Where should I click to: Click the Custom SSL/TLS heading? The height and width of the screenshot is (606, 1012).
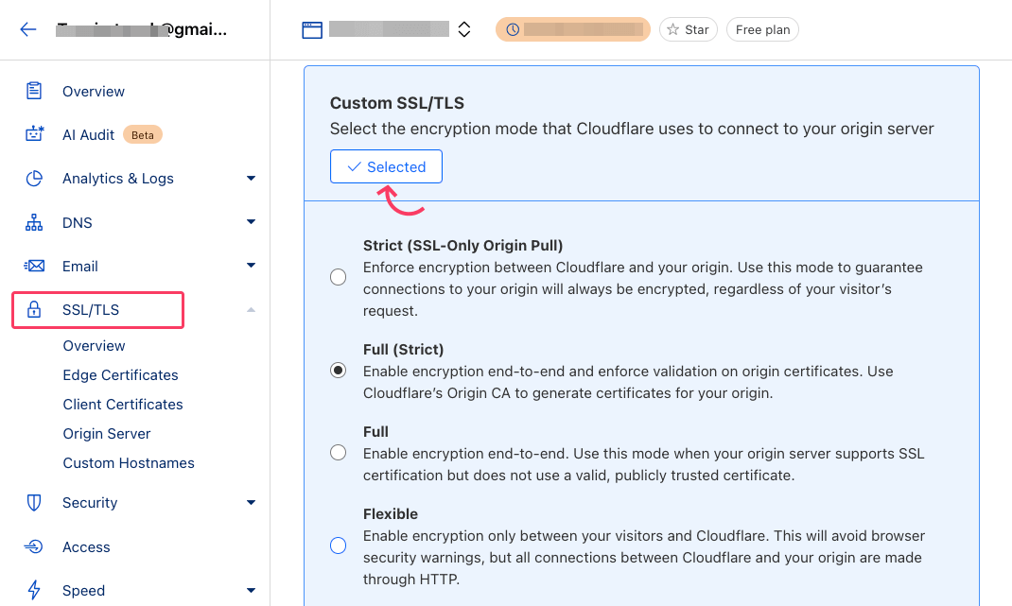click(x=397, y=103)
